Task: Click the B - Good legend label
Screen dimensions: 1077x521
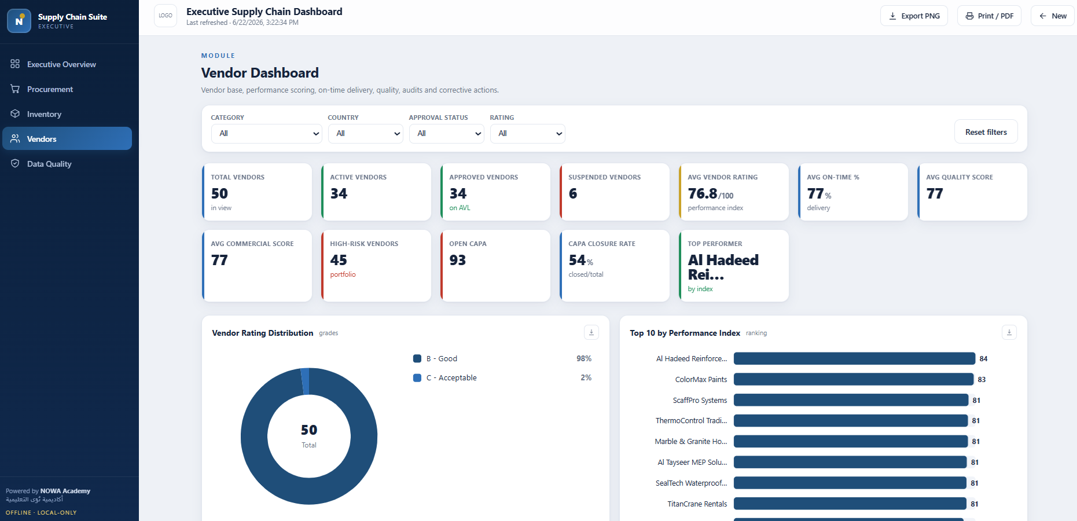Action: coord(442,358)
